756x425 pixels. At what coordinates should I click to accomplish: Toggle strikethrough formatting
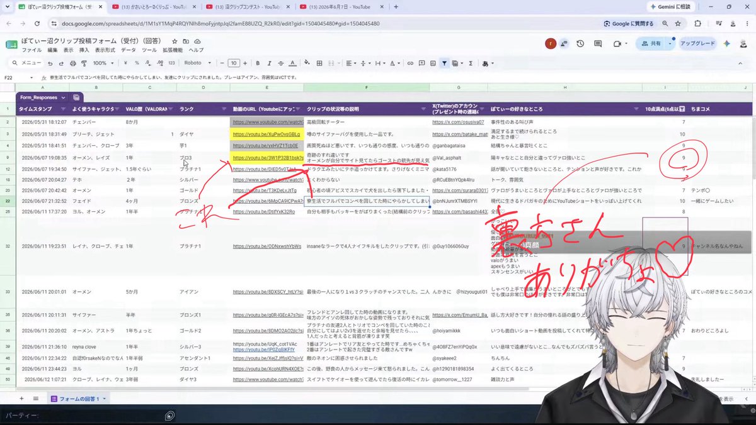(x=280, y=63)
